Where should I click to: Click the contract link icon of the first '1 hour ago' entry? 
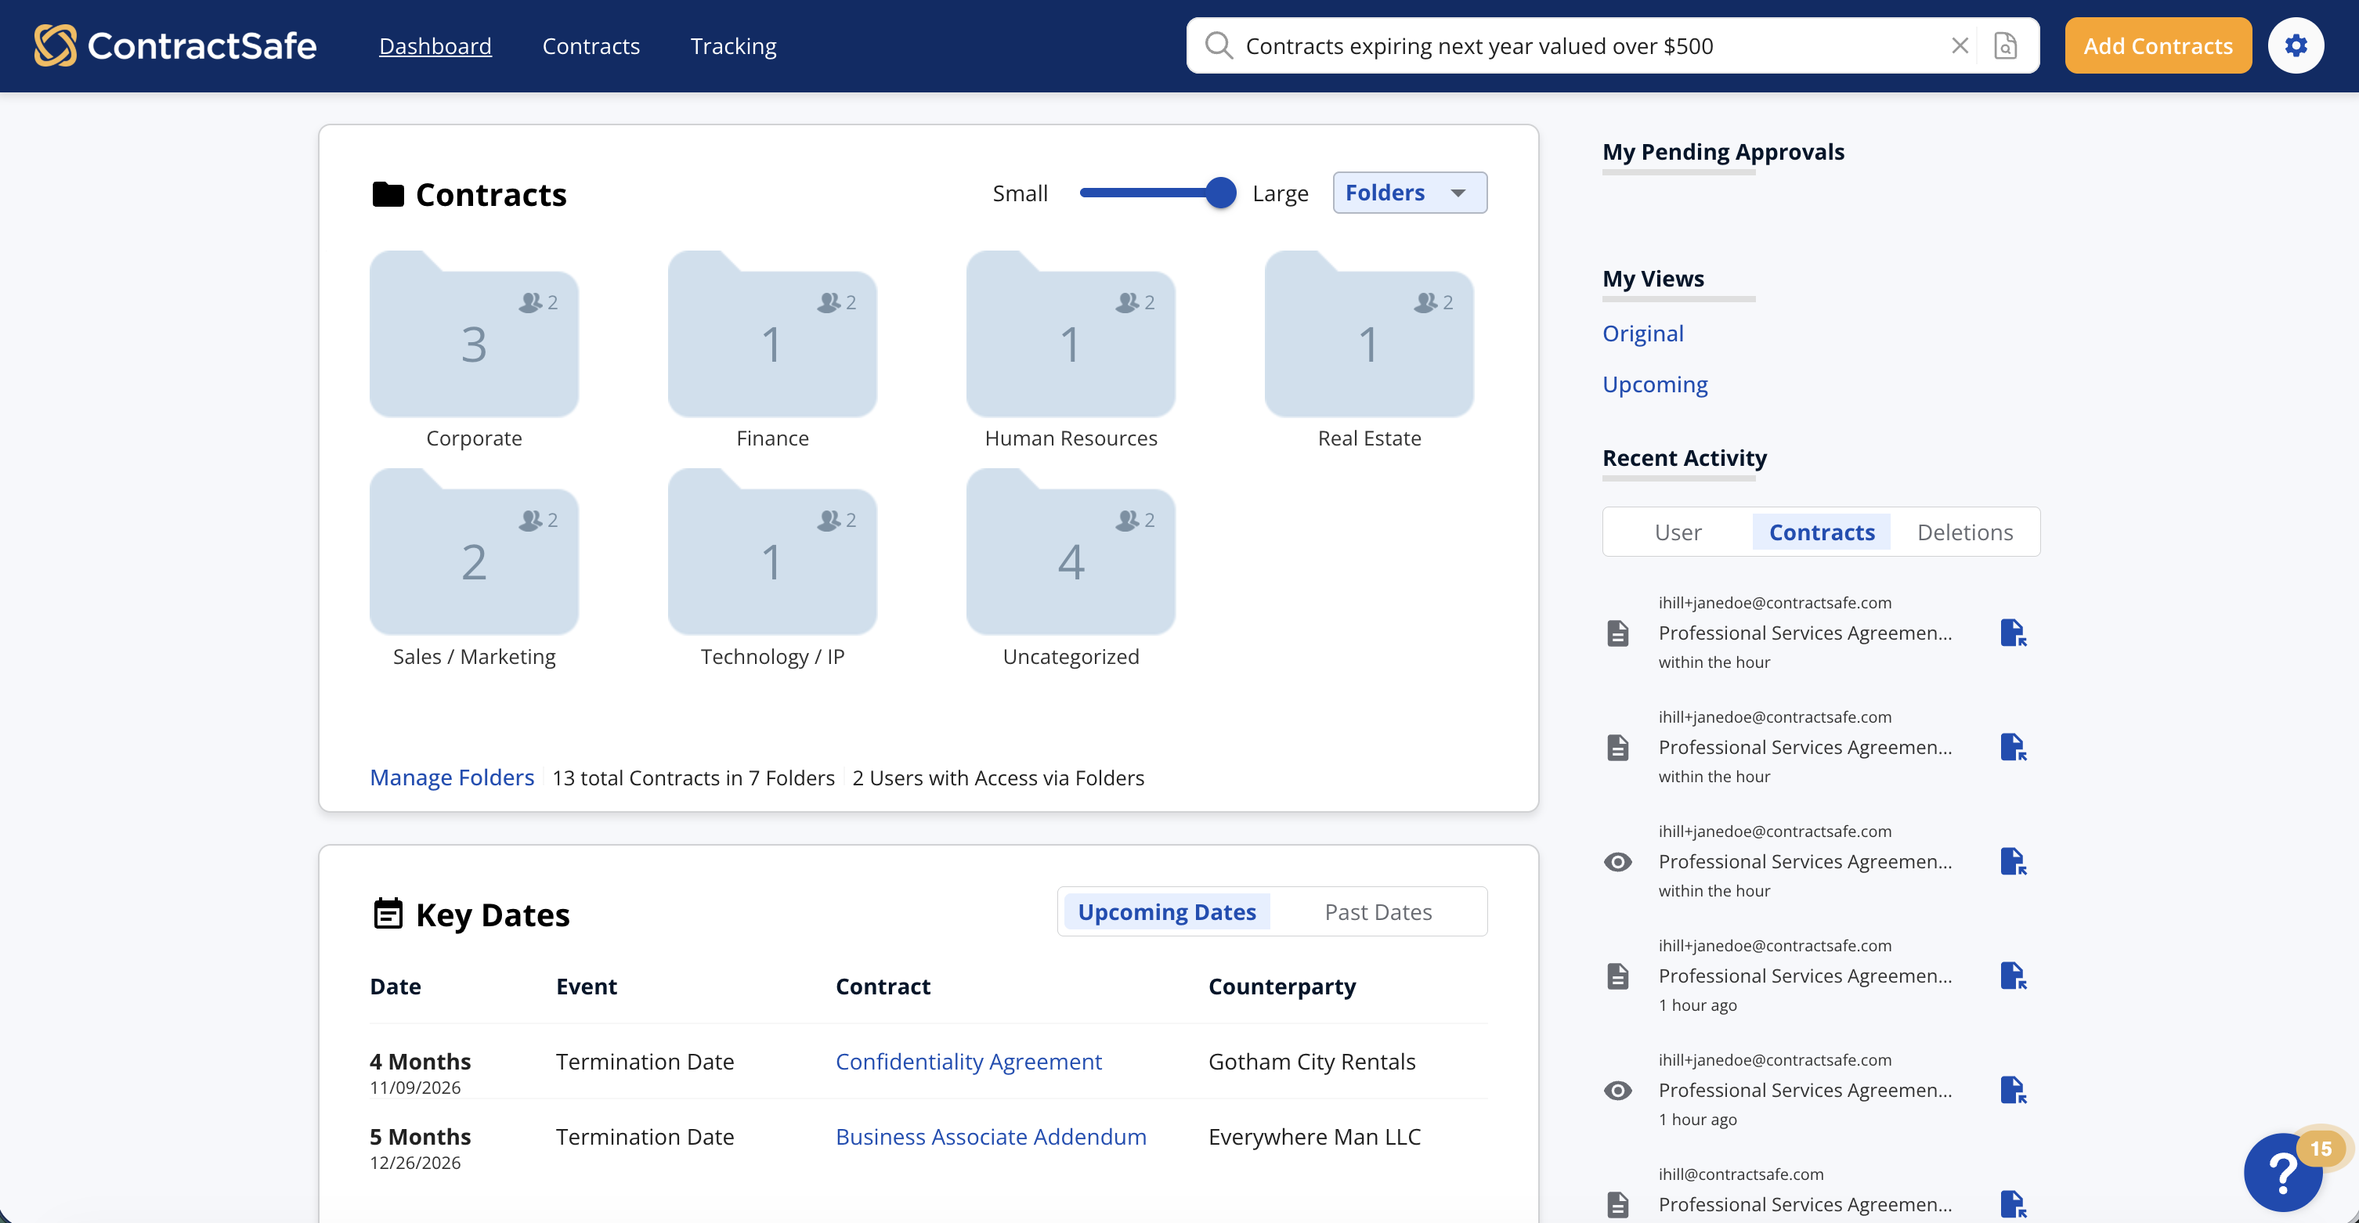point(2013,976)
